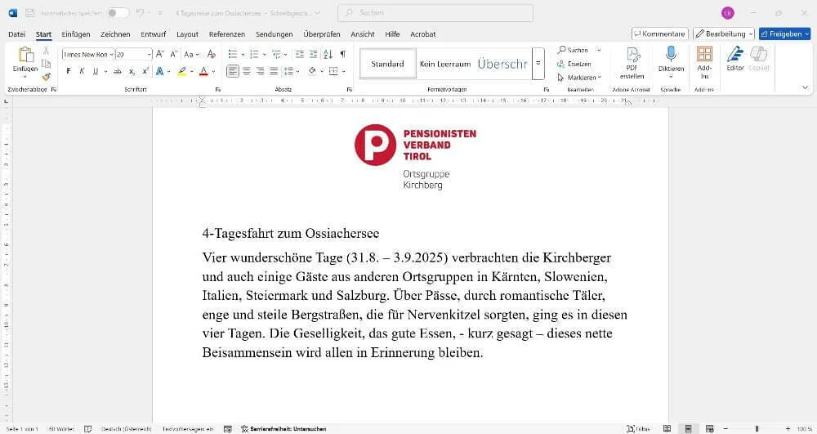Click the Format Painter brush icon
The image size is (817, 434).
click(x=47, y=77)
